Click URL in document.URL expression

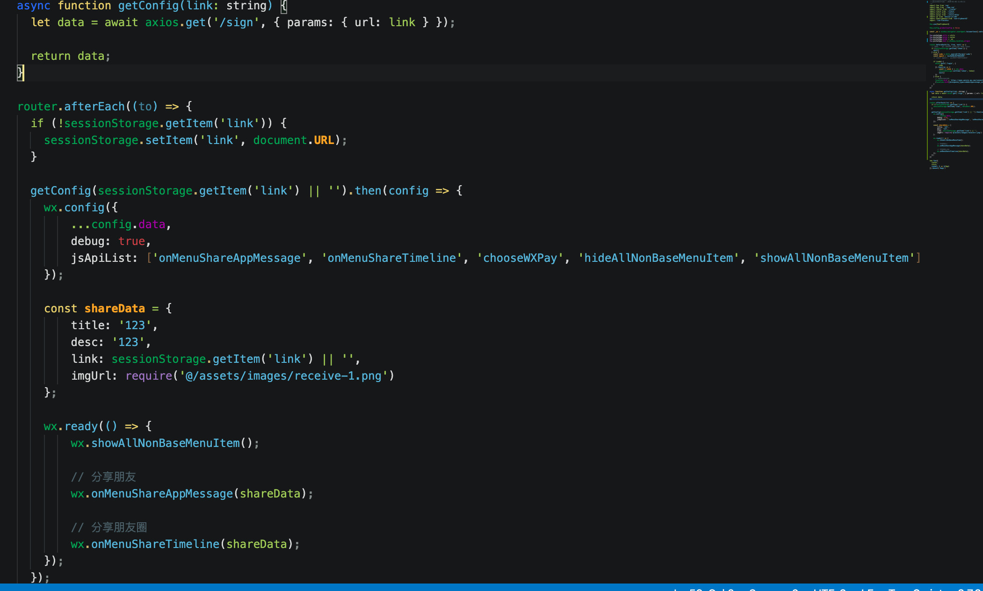[324, 140]
